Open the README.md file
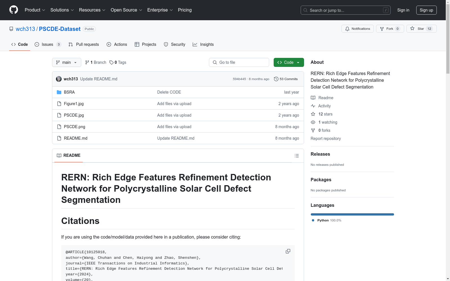This screenshot has width=450, height=281. tap(76, 138)
